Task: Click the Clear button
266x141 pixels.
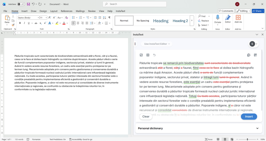Action: click(146, 116)
